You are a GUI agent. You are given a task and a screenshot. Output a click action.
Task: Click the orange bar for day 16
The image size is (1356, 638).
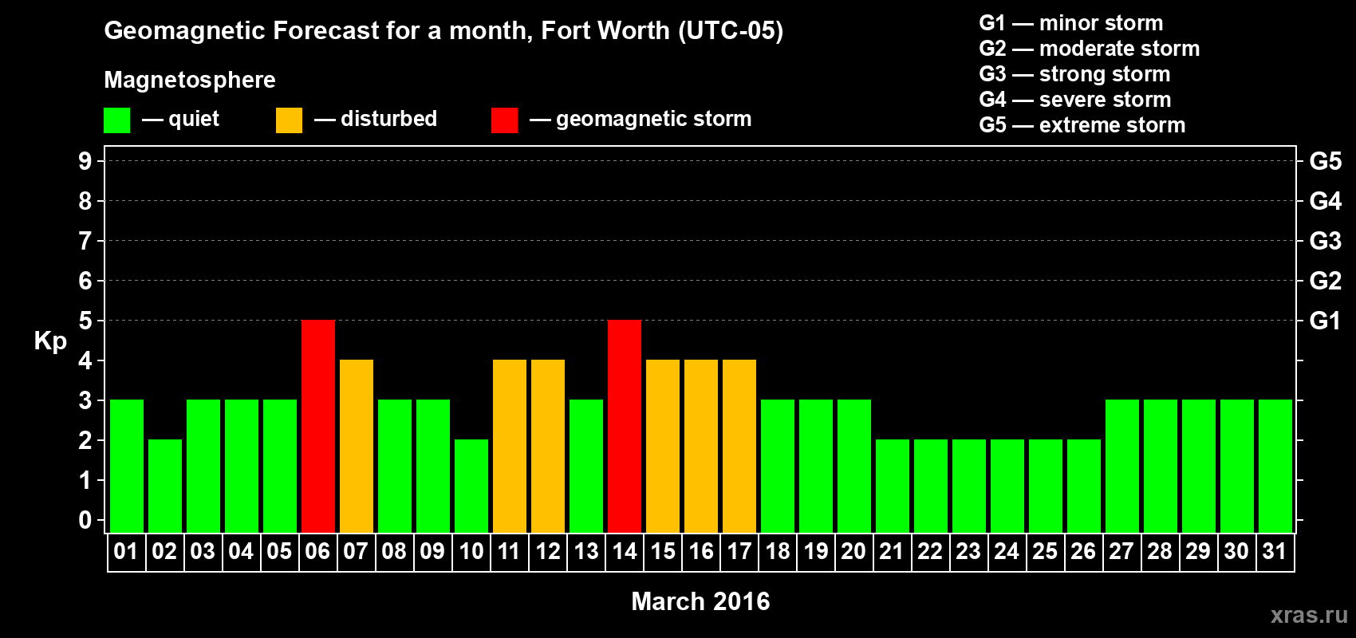pyautogui.click(x=701, y=446)
